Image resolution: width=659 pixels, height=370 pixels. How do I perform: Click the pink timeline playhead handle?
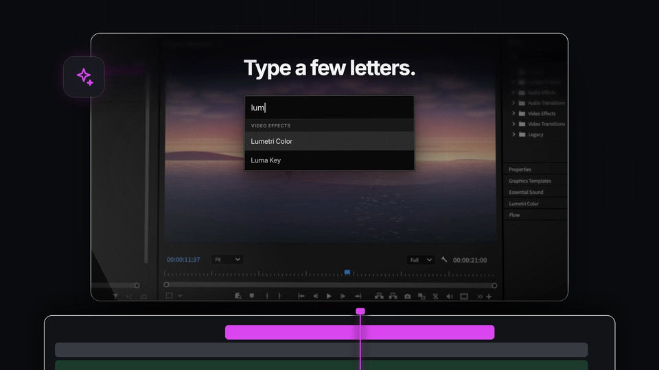(360, 311)
